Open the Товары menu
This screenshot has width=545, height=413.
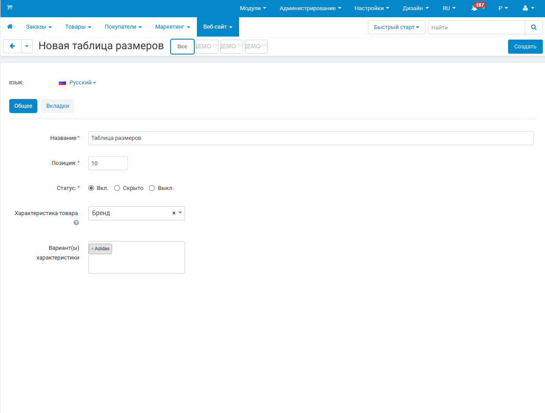pyautogui.click(x=78, y=27)
